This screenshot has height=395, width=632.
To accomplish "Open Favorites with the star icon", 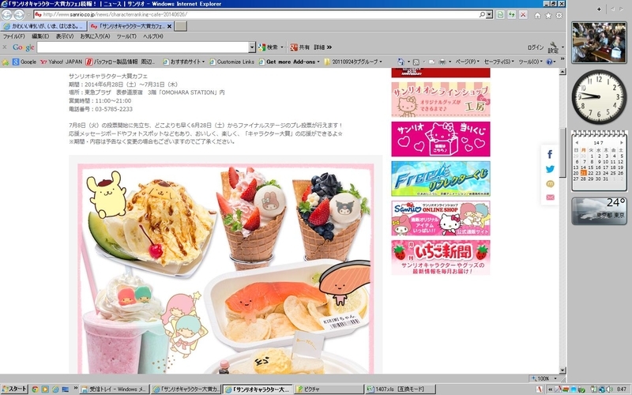I will pyautogui.click(x=548, y=15).
